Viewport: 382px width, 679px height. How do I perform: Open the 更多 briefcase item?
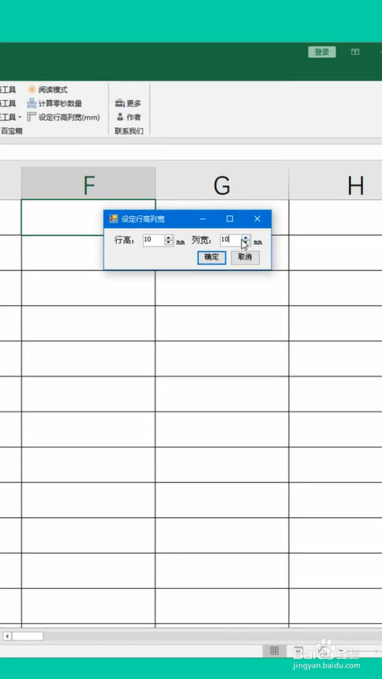[128, 104]
